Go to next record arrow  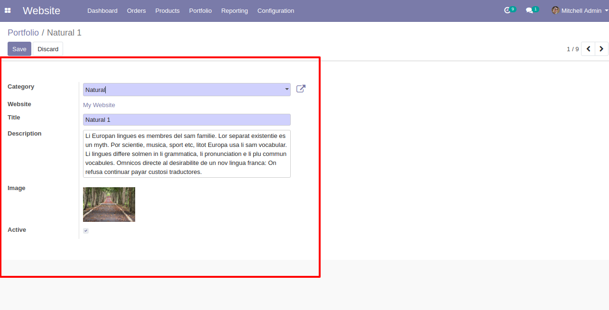tap(601, 49)
